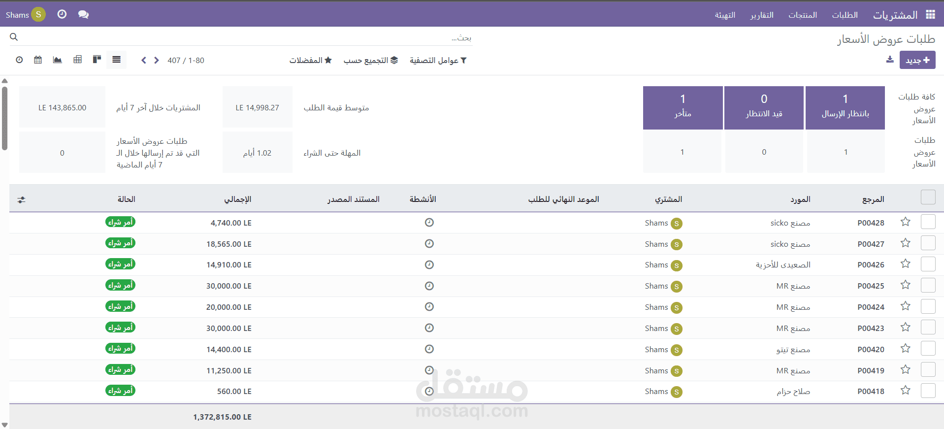Image resolution: width=944 pixels, height=429 pixels.
Task: Check the box for order P00424
Action: (928, 306)
